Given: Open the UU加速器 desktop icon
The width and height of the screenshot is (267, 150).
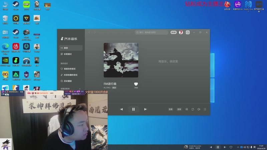Looking at the screenshot, I should point(26,47).
